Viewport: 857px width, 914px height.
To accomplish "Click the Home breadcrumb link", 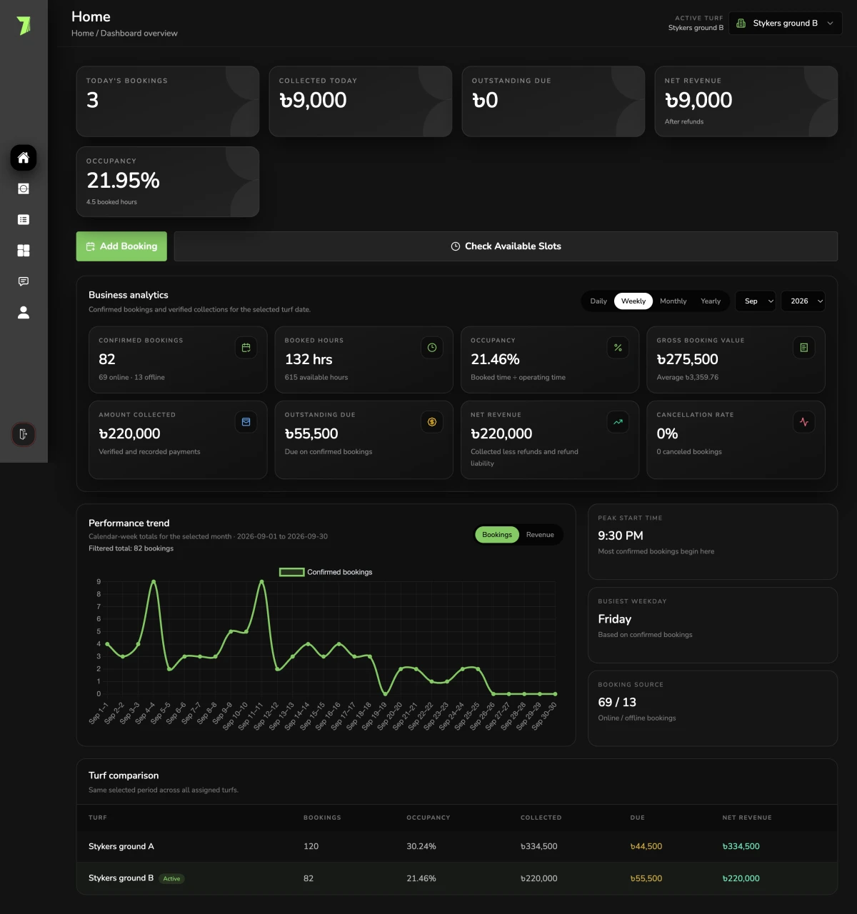I will pyautogui.click(x=82, y=33).
